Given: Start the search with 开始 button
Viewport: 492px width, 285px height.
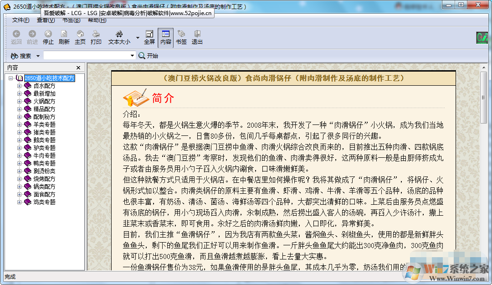Looking at the screenshot, I should [149, 56].
